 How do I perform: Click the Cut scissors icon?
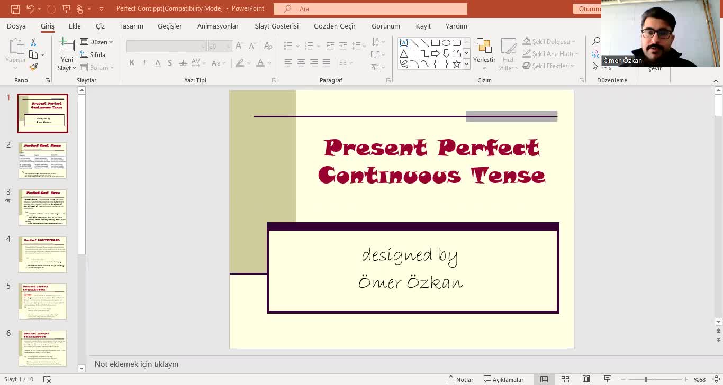33,42
